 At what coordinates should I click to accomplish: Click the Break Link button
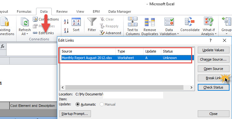tap(213, 78)
